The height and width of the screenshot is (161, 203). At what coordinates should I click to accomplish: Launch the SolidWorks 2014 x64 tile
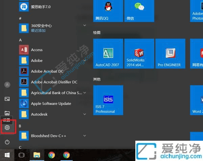point(139,53)
